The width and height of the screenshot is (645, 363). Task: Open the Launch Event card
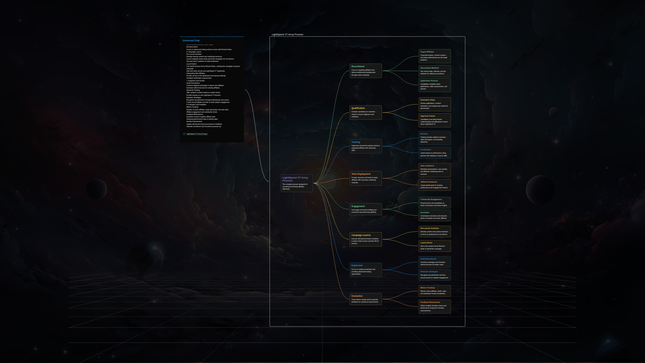(x=434, y=246)
